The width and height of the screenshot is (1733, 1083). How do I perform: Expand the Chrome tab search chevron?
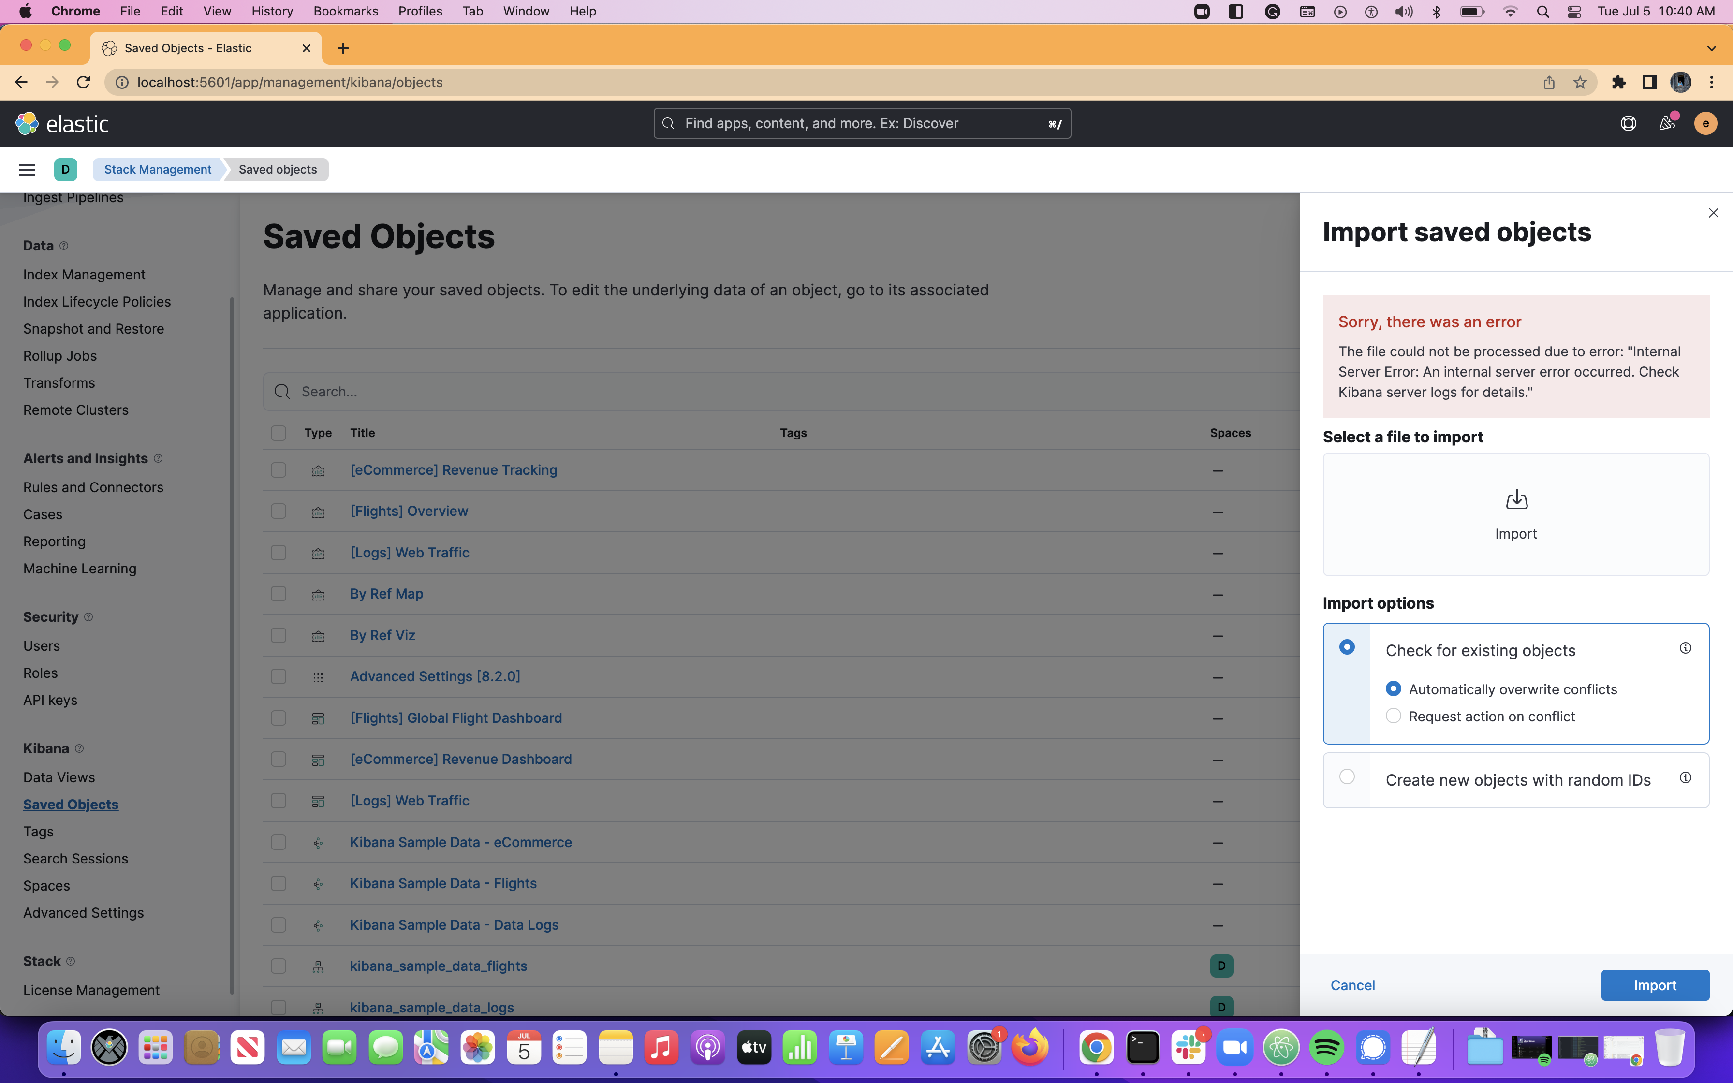click(x=1711, y=49)
